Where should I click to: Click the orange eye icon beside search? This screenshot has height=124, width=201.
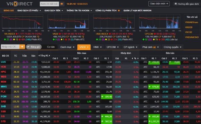(62, 4)
